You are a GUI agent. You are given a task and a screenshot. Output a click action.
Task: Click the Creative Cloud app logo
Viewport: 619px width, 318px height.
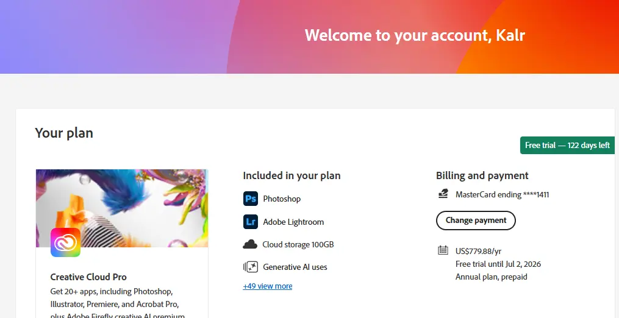point(65,242)
